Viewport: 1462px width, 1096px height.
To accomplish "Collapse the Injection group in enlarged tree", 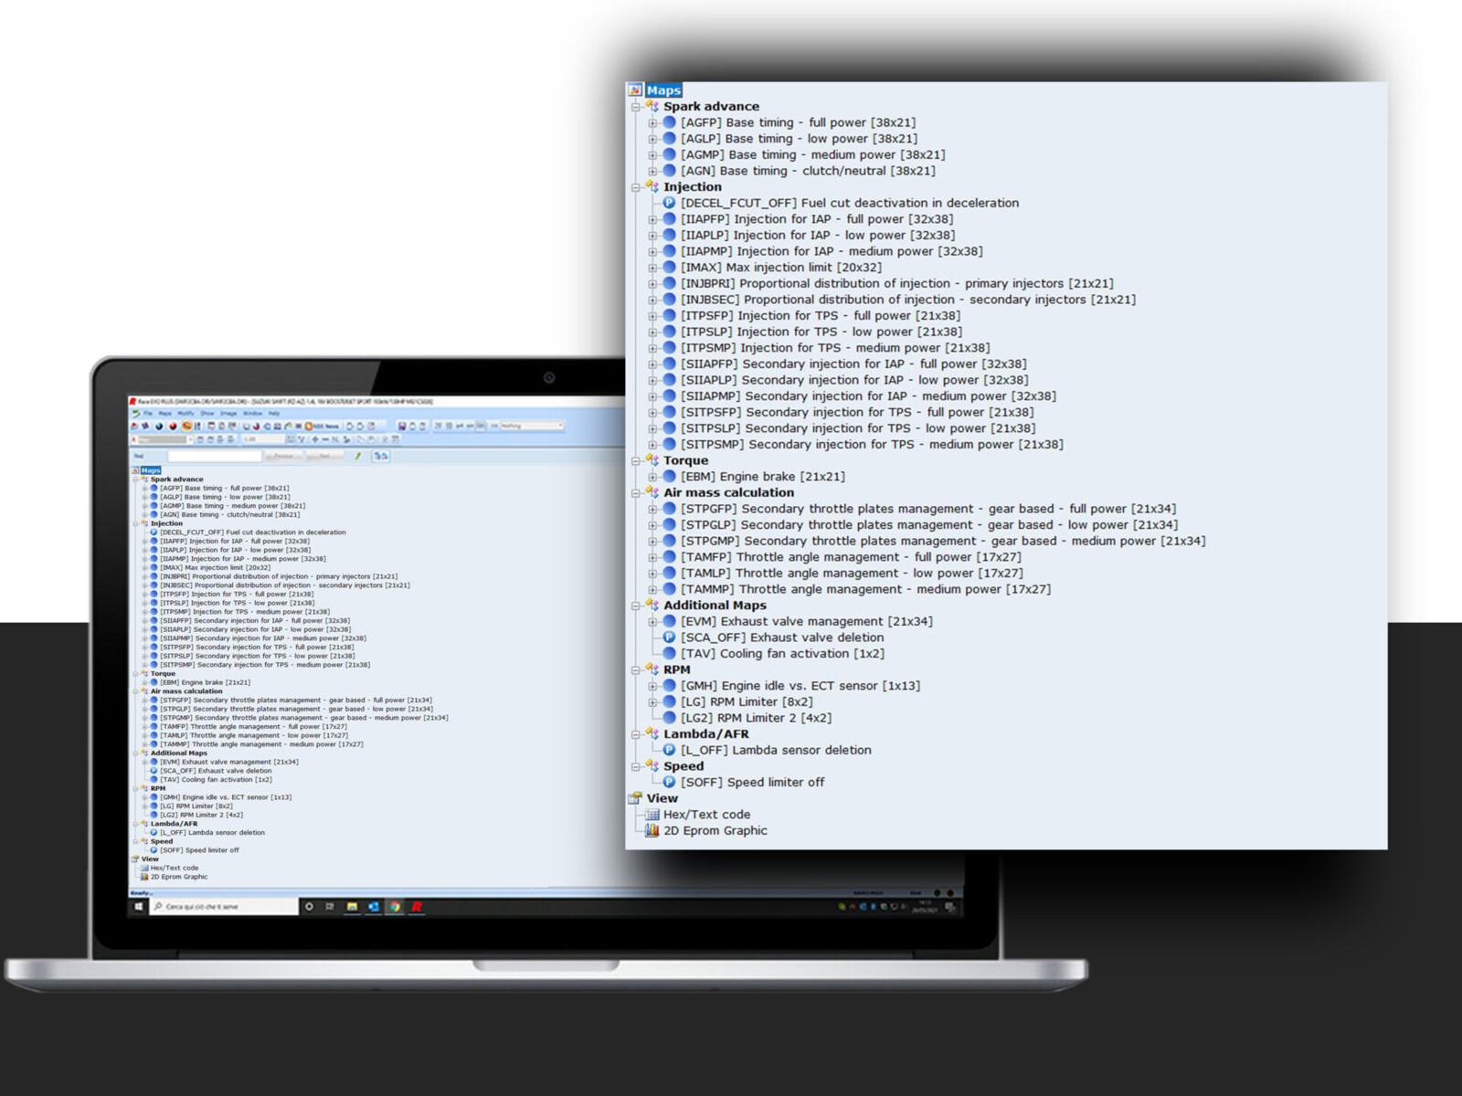I will [x=636, y=187].
